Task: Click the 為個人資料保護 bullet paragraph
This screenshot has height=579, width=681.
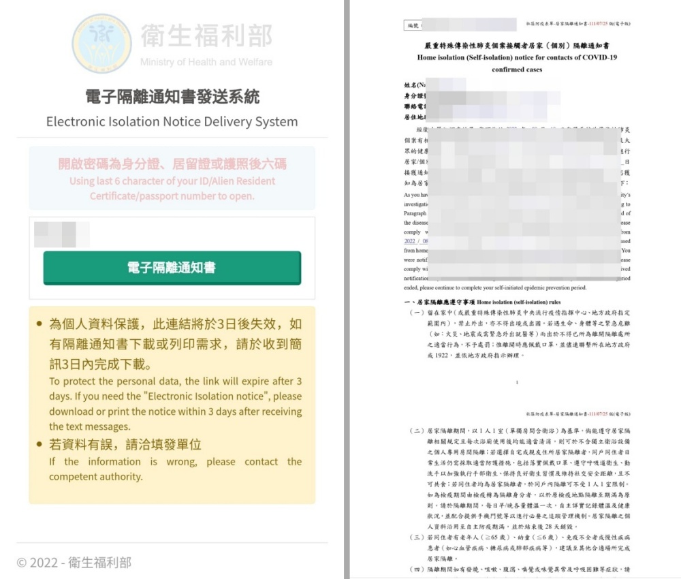Action: (176, 344)
